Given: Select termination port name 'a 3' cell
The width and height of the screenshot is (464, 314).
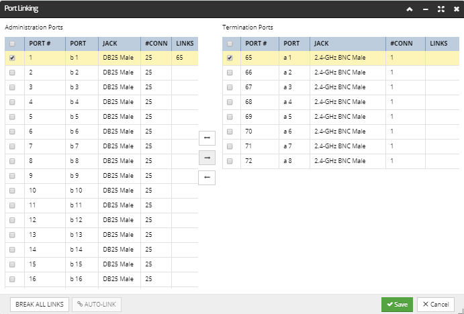Looking at the screenshot, I should point(294,87).
